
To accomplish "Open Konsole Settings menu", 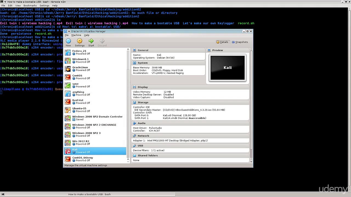I will tap(44, 5).
